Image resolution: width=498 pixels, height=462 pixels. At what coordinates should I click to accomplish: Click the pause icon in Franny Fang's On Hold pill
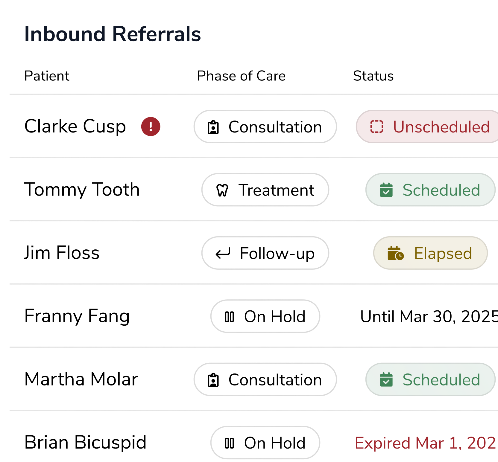(230, 316)
